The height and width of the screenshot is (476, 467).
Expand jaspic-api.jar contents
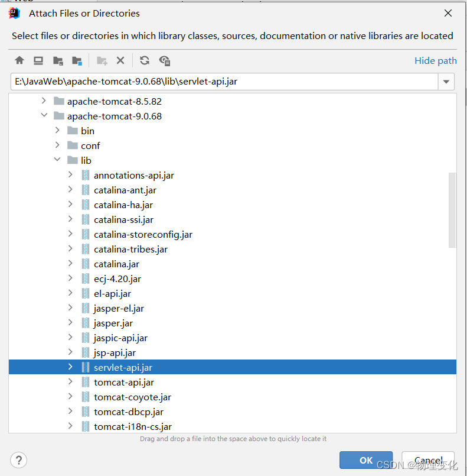[70, 337]
